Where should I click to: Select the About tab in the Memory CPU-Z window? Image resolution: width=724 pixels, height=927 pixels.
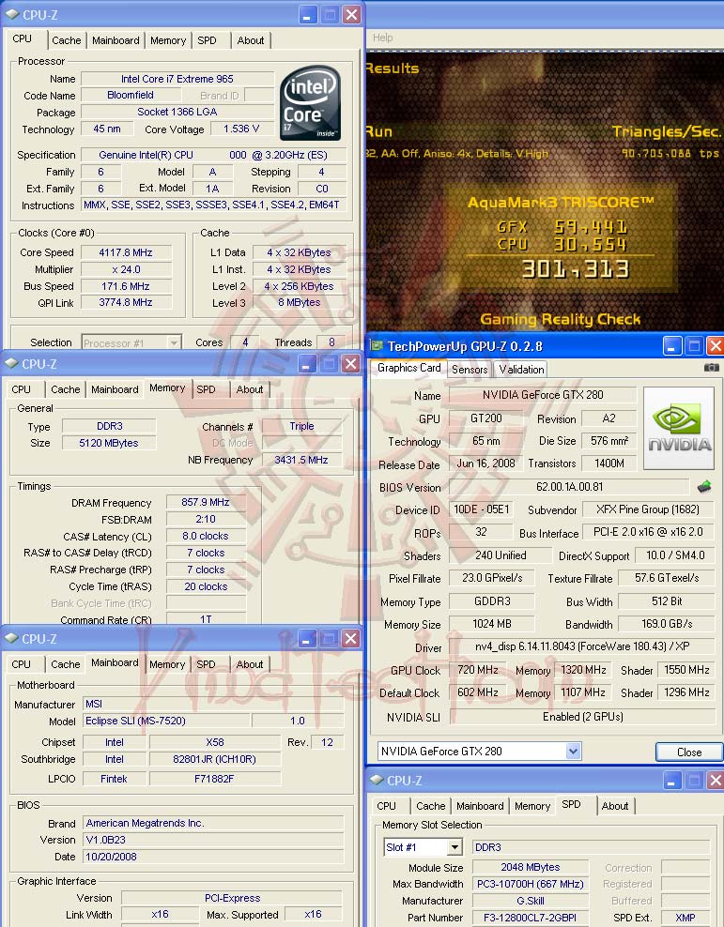point(250,389)
